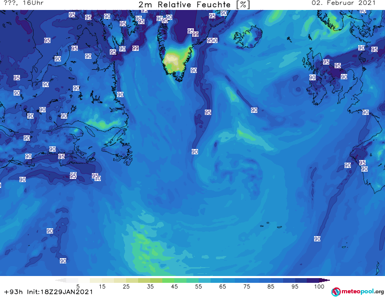Click the bright green swatch right of the 45 tick
385x297 pixels.
pyautogui.click(x=180, y=280)
